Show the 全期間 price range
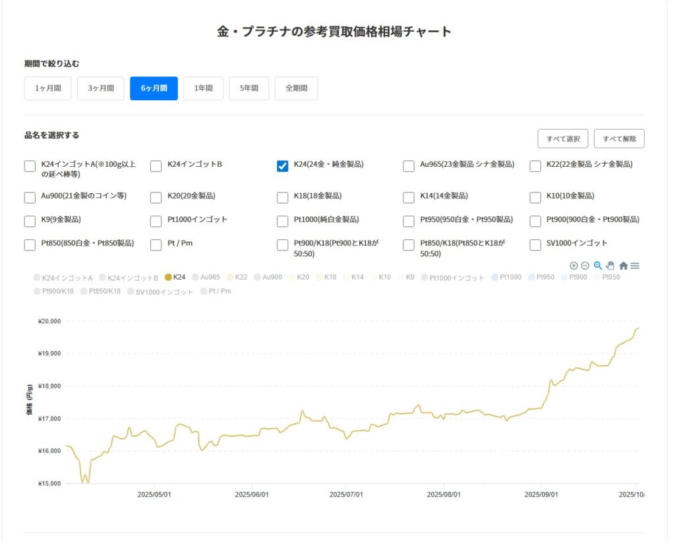This screenshot has height=542, width=675. (296, 88)
